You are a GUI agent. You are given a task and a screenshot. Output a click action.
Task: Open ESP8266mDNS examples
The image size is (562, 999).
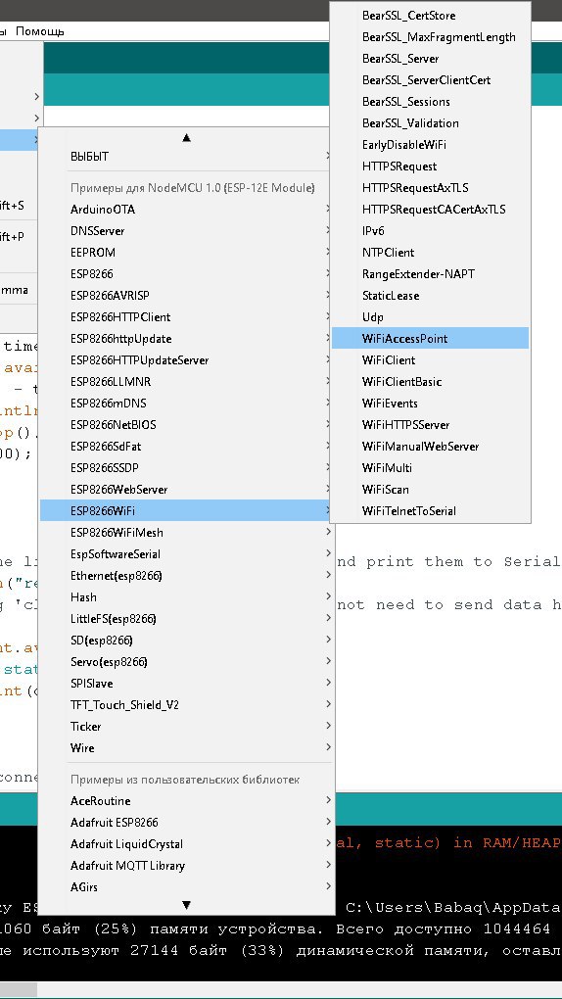[186, 404]
